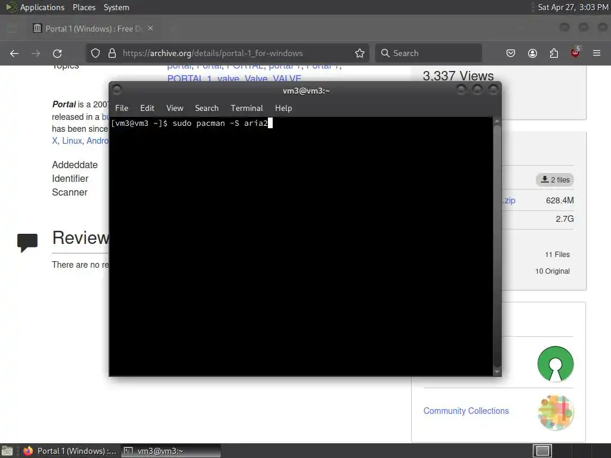The height and width of the screenshot is (458, 611).
Task: Click the green open-source keyhole logo
Action: tap(556, 364)
